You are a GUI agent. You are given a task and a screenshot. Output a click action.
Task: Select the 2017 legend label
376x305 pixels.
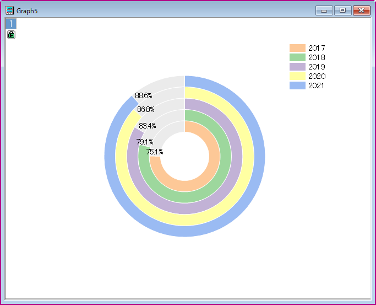click(317, 48)
